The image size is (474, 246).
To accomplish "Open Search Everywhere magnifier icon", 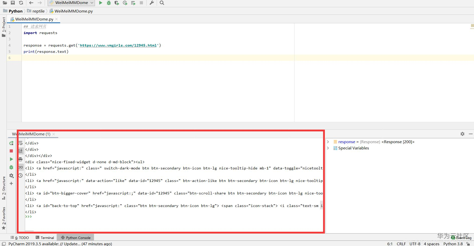I will (x=162, y=3).
